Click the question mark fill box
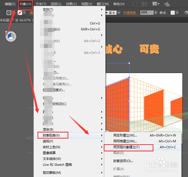 [x=9, y=13]
